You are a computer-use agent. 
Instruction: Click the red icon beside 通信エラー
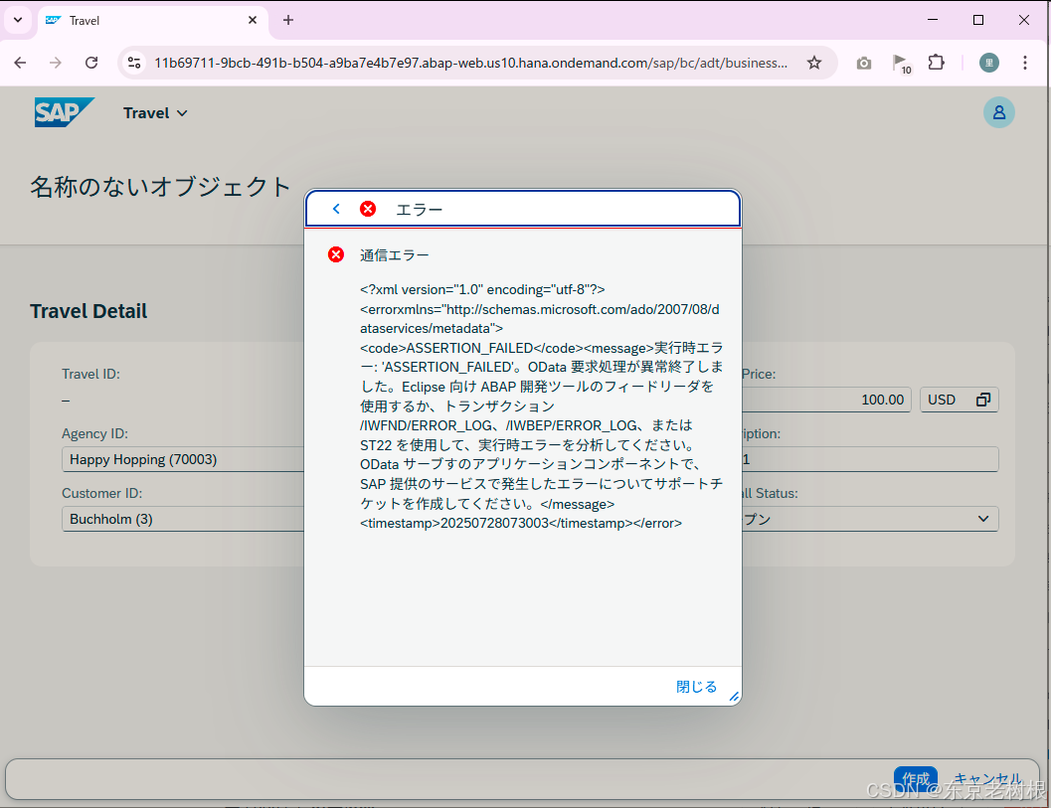pyautogui.click(x=336, y=254)
